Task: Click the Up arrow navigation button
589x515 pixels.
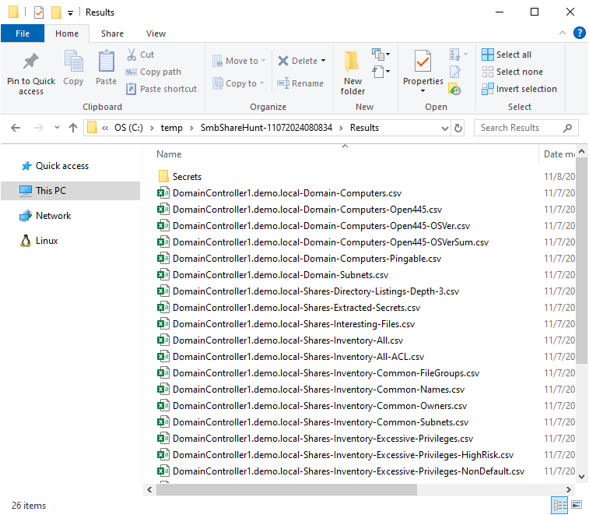Action: point(73,128)
